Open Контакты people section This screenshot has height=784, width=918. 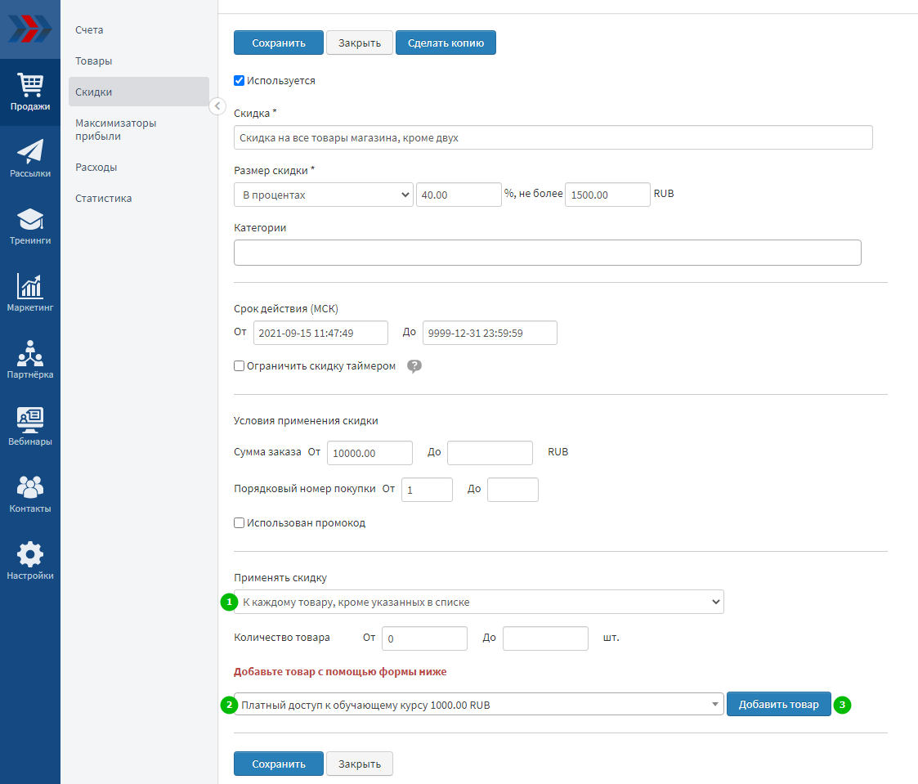30,494
